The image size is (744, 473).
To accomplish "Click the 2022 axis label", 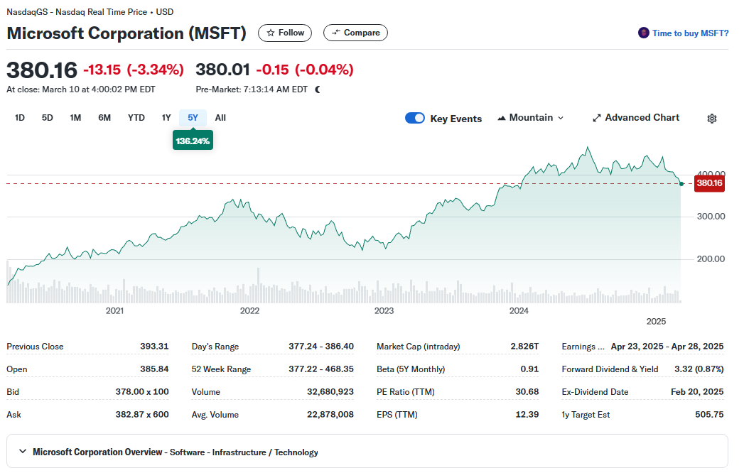I will pyautogui.click(x=249, y=311).
